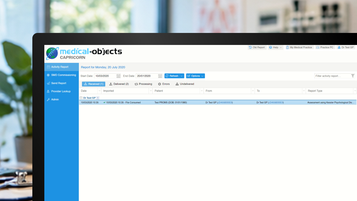357x201 pixels.
Task: Select the Test PROMS patient cell
Action: point(178,102)
